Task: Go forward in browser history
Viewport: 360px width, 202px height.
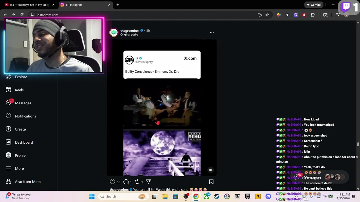Action: (x=13, y=15)
